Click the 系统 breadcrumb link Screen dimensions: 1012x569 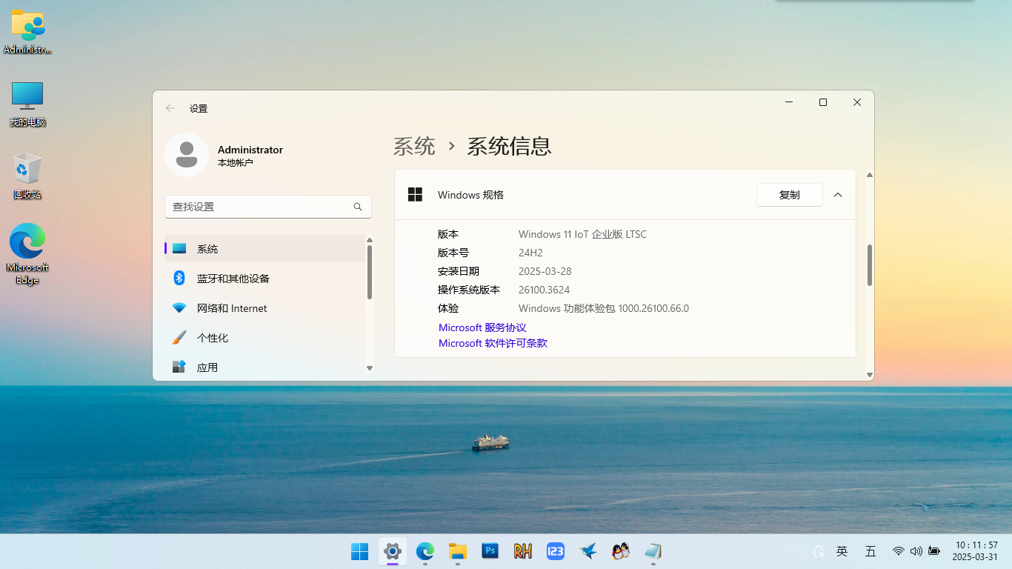pos(414,146)
